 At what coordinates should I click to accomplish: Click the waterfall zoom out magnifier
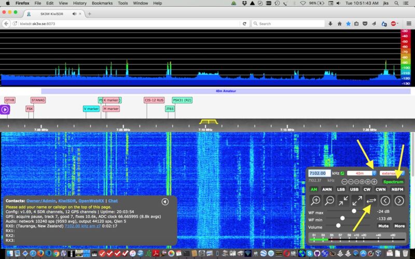329,200
